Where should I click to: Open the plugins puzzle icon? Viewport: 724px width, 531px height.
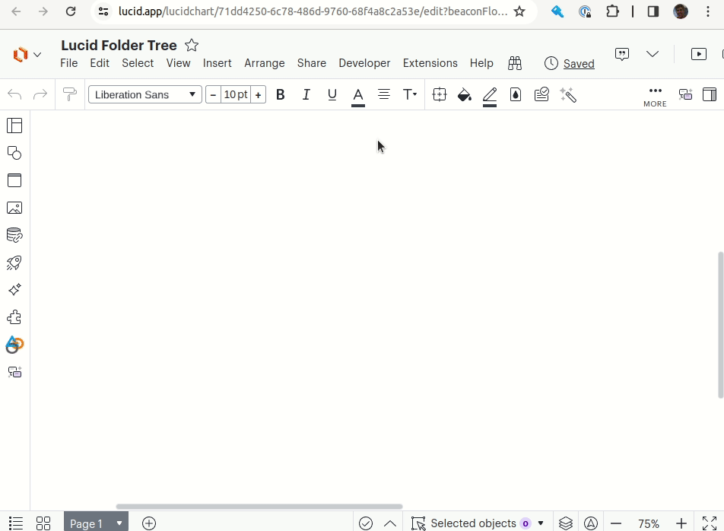14,317
